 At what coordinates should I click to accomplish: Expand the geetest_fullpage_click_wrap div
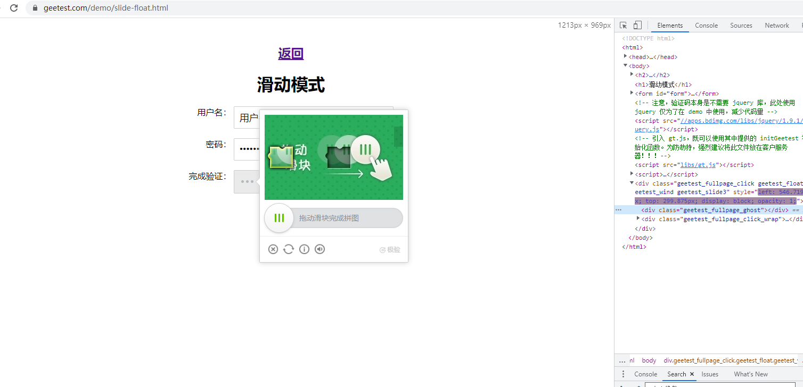[638, 218]
